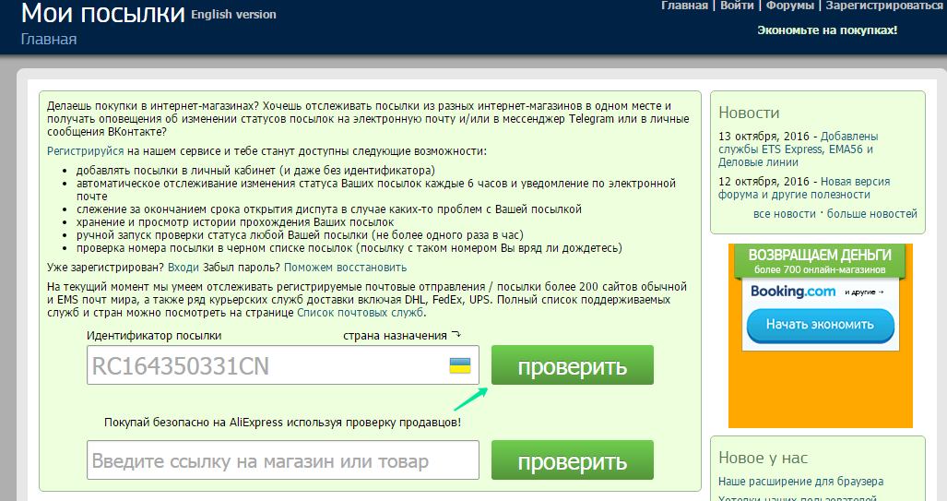
Task: Select the Ukraine flag country icon
Action: pyautogui.click(x=460, y=364)
